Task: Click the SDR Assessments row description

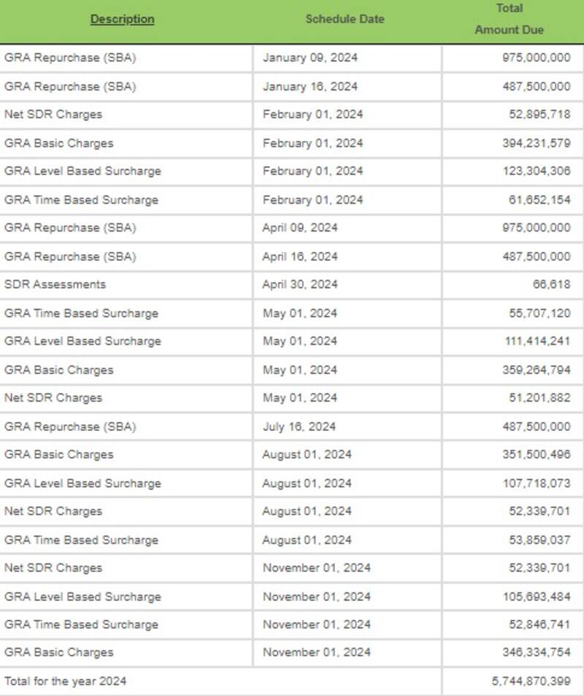Action: click(55, 284)
